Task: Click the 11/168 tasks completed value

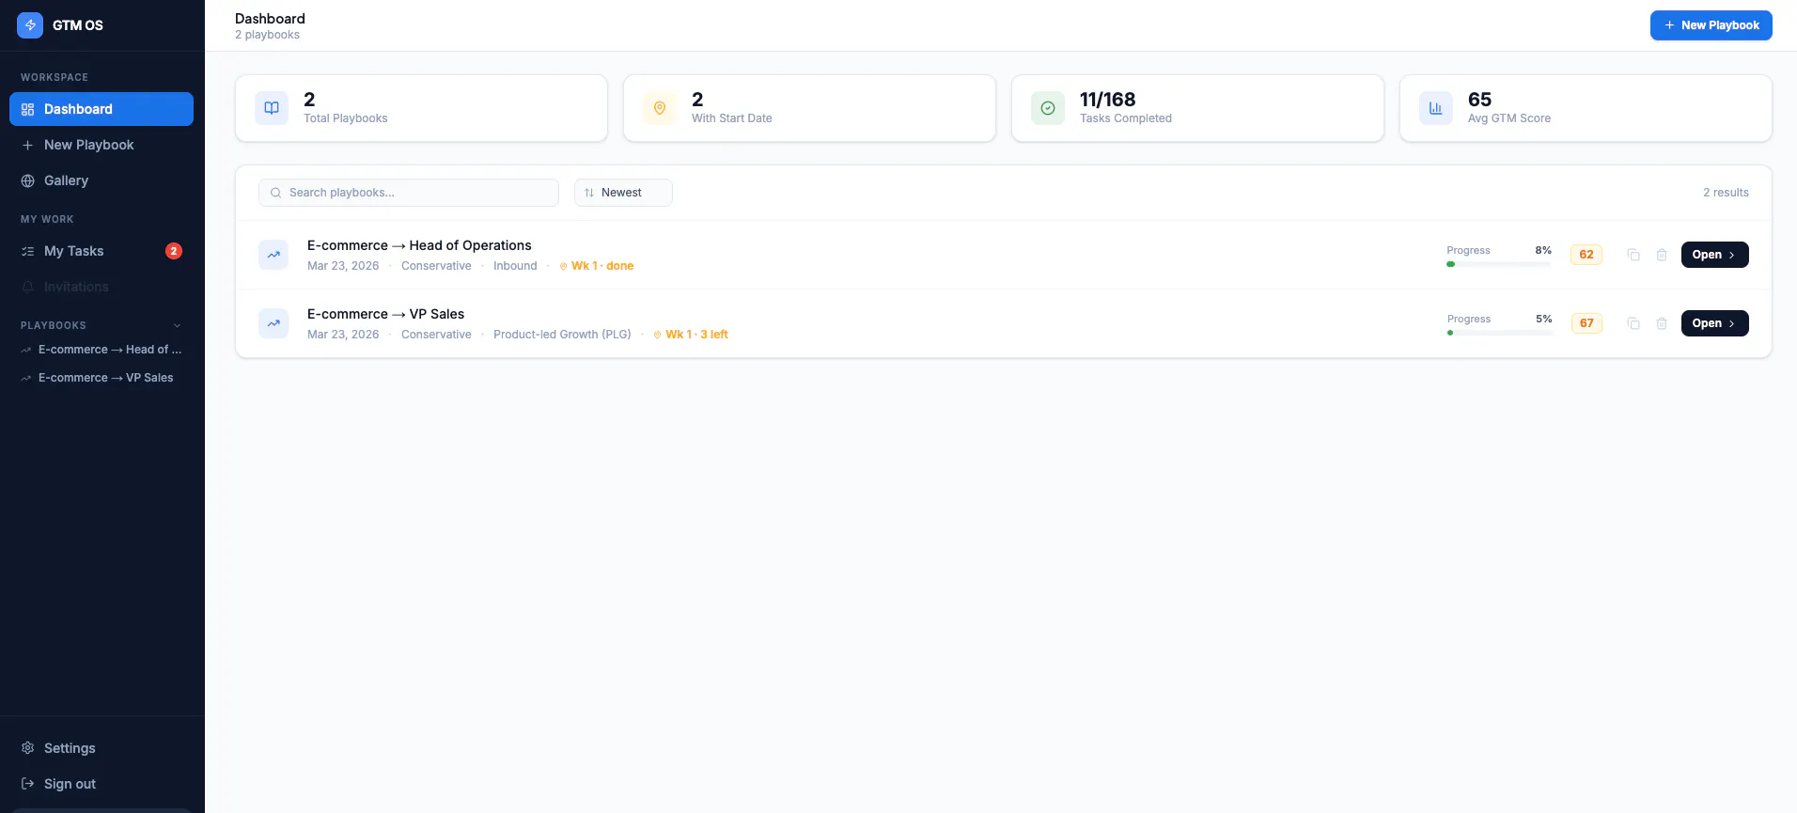Action: tap(1107, 100)
